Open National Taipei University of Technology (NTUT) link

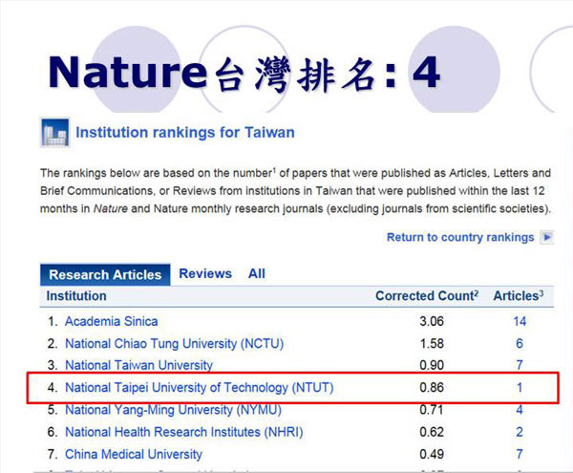(200, 387)
